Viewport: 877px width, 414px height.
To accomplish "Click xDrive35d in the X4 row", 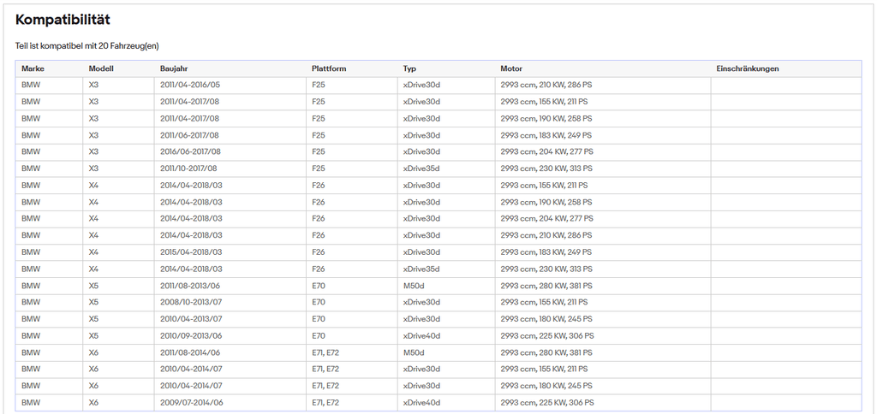I will point(421,269).
